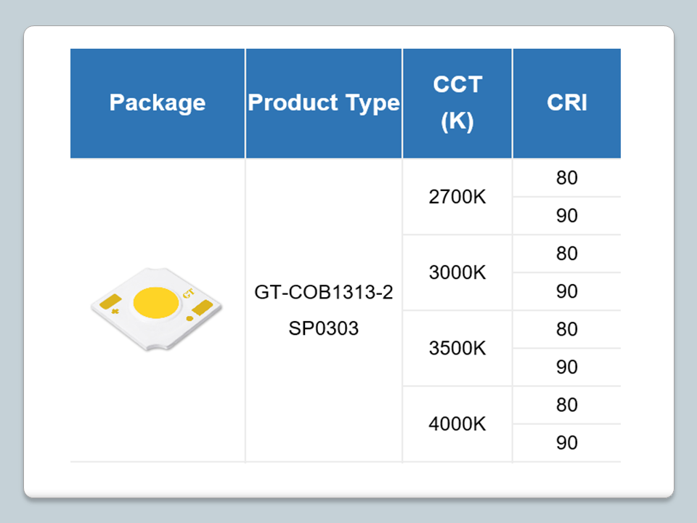Select CRI 80 for 3000K
This screenshot has width=697, height=523.
(x=566, y=254)
